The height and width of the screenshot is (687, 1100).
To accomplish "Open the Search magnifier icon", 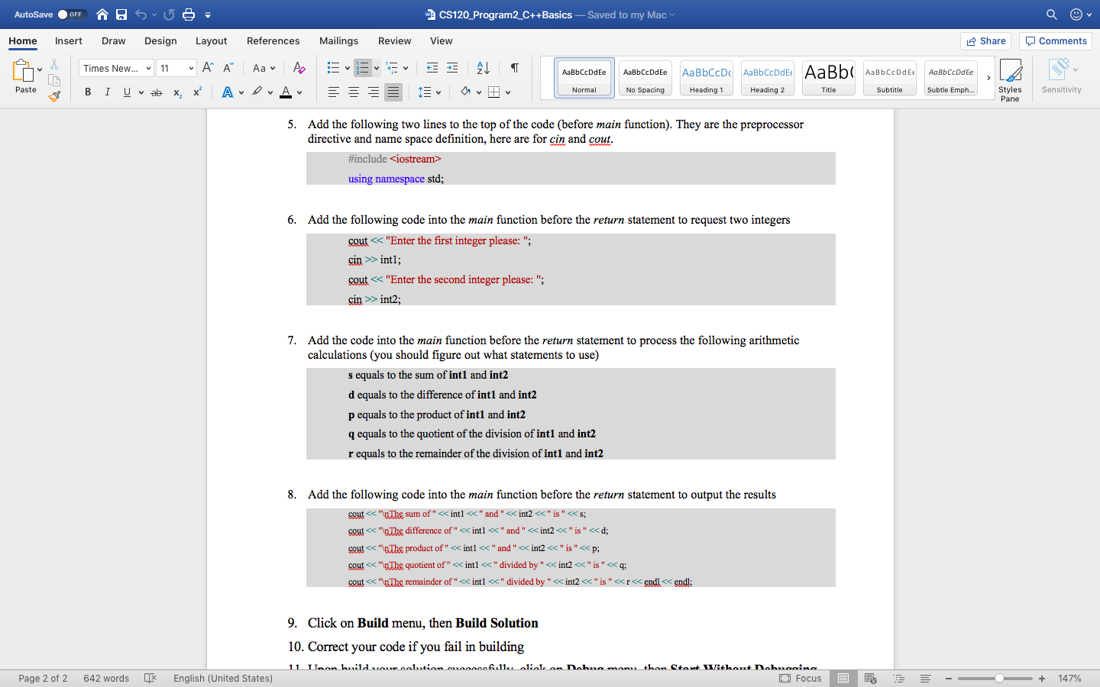I will 1052,15.
